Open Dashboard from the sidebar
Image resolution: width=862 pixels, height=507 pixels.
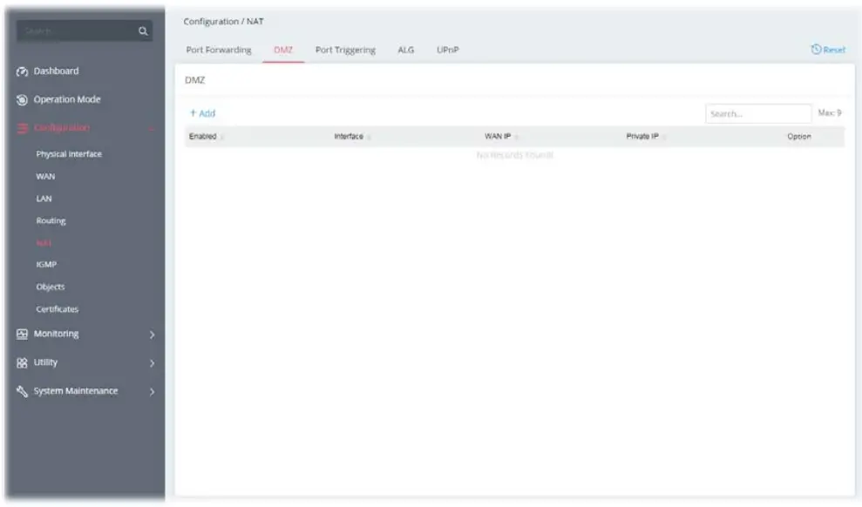tap(56, 71)
